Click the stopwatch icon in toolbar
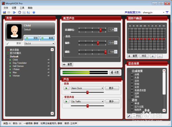Screen dimensions: 172x127 pos(20,12)
